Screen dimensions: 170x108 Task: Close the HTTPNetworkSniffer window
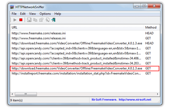click(154, 6)
